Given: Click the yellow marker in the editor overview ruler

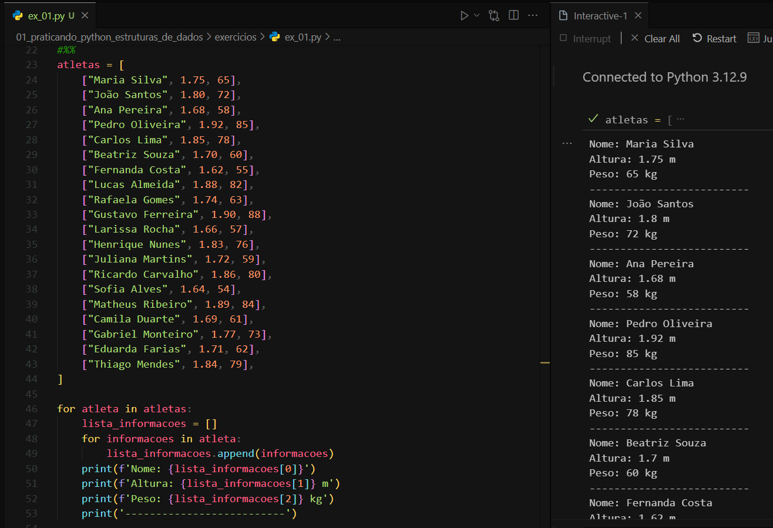Looking at the screenshot, I should pos(545,362).
